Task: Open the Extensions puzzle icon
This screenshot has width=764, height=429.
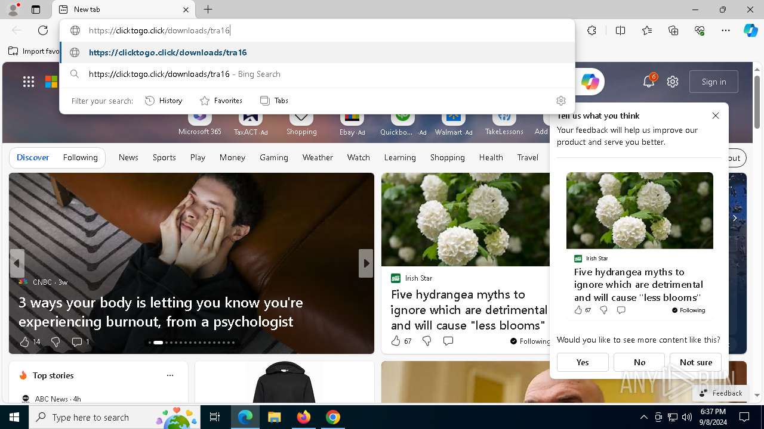Action: 592,30
